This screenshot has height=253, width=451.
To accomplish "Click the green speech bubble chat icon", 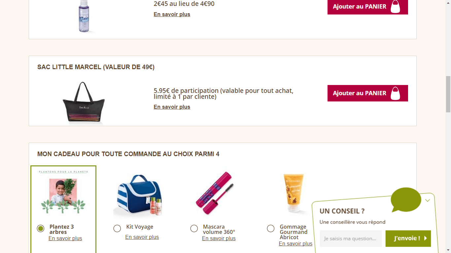I will click(x=406, y=199).
